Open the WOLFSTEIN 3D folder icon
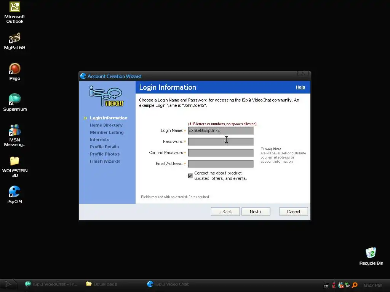This screenshot has height=292, width=390. pyautogui.click(x=15, y=167)
